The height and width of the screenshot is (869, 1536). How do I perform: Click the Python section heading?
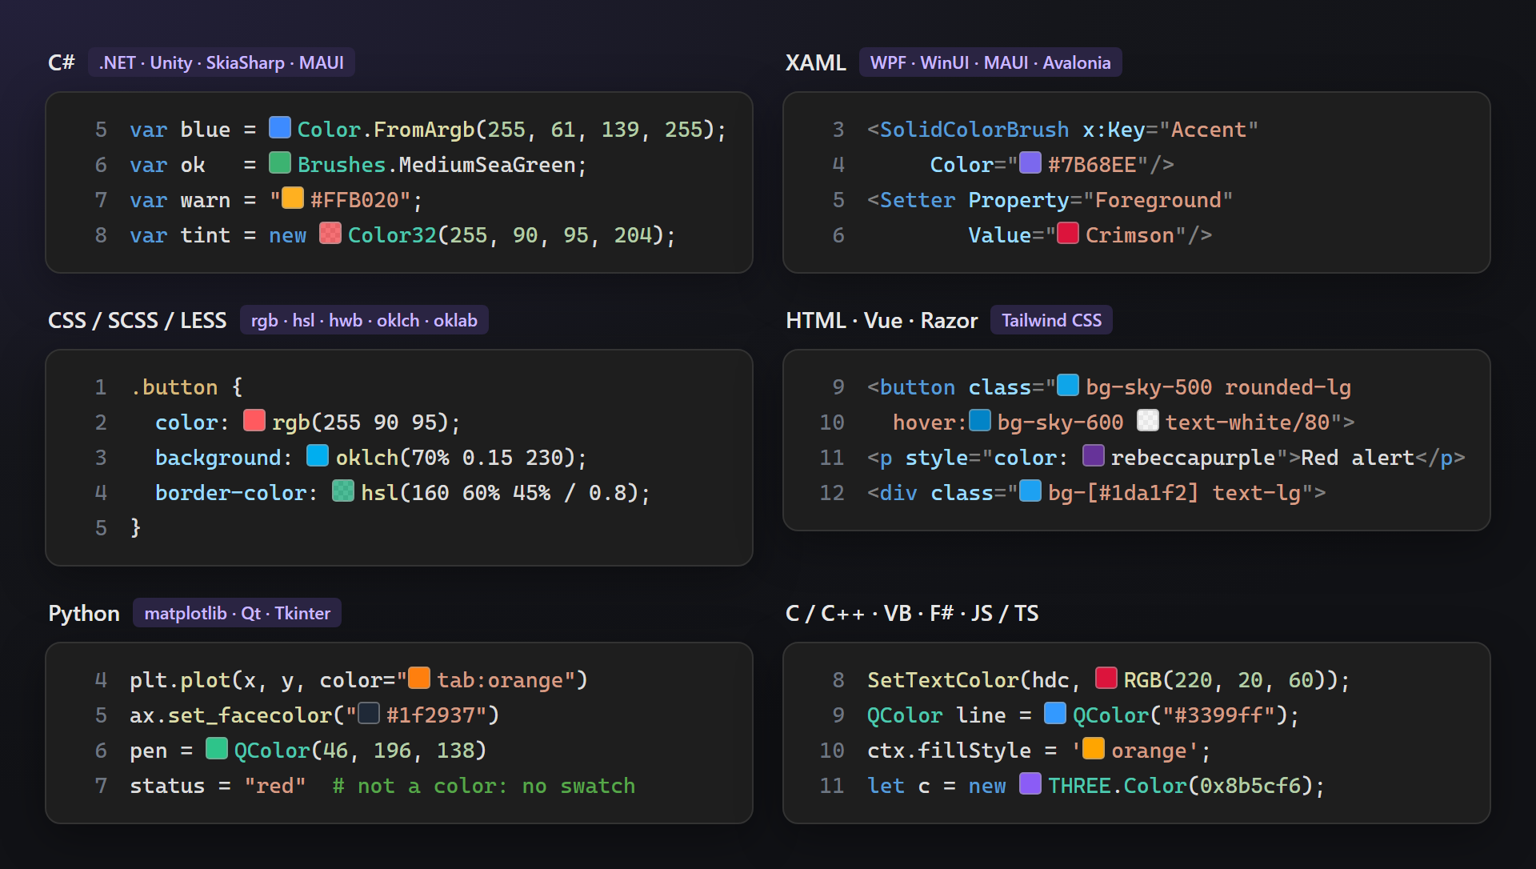coord(84,614)
